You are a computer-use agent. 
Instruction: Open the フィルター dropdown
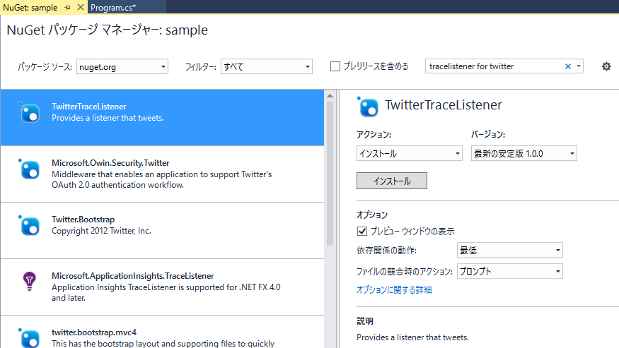tap(266, 66)
